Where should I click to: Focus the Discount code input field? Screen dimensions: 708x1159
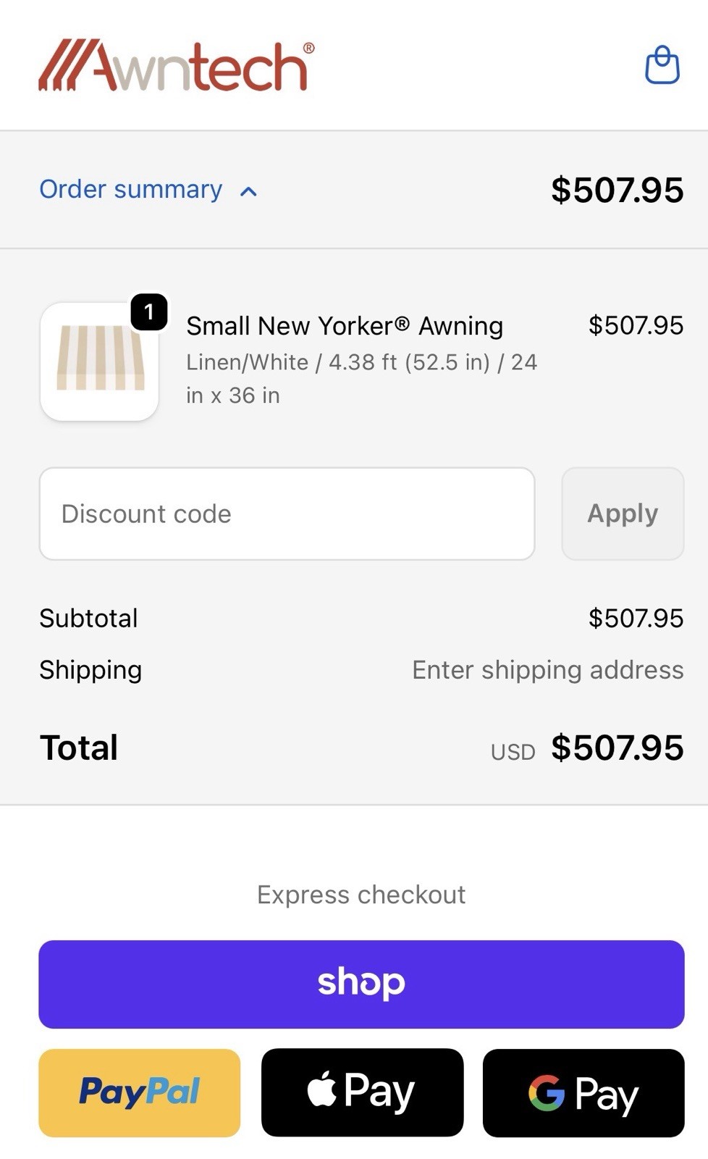[287, 514]
